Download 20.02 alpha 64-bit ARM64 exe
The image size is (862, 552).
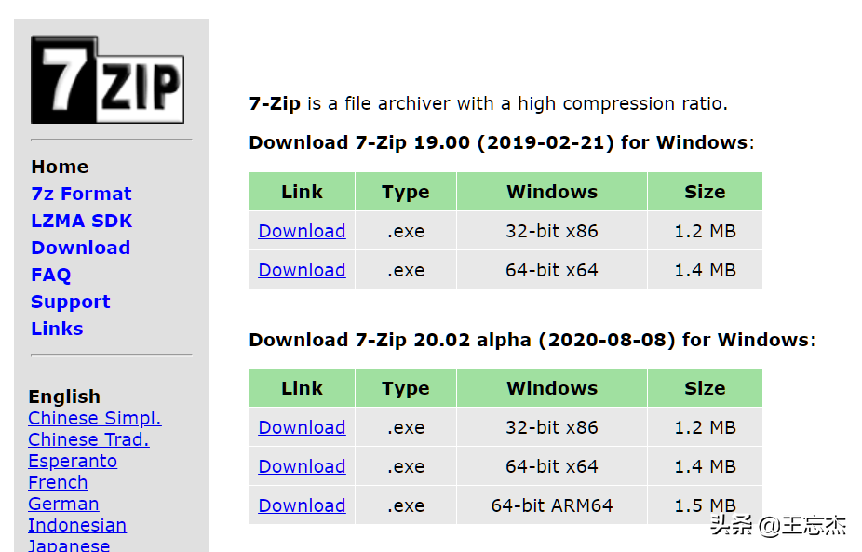pos(302,505)
